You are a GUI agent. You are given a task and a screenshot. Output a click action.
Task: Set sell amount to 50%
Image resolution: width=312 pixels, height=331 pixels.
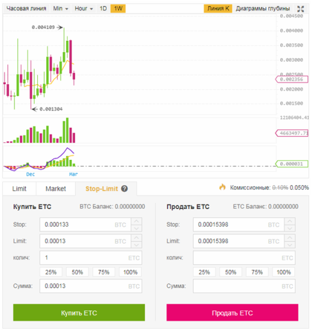230,272
